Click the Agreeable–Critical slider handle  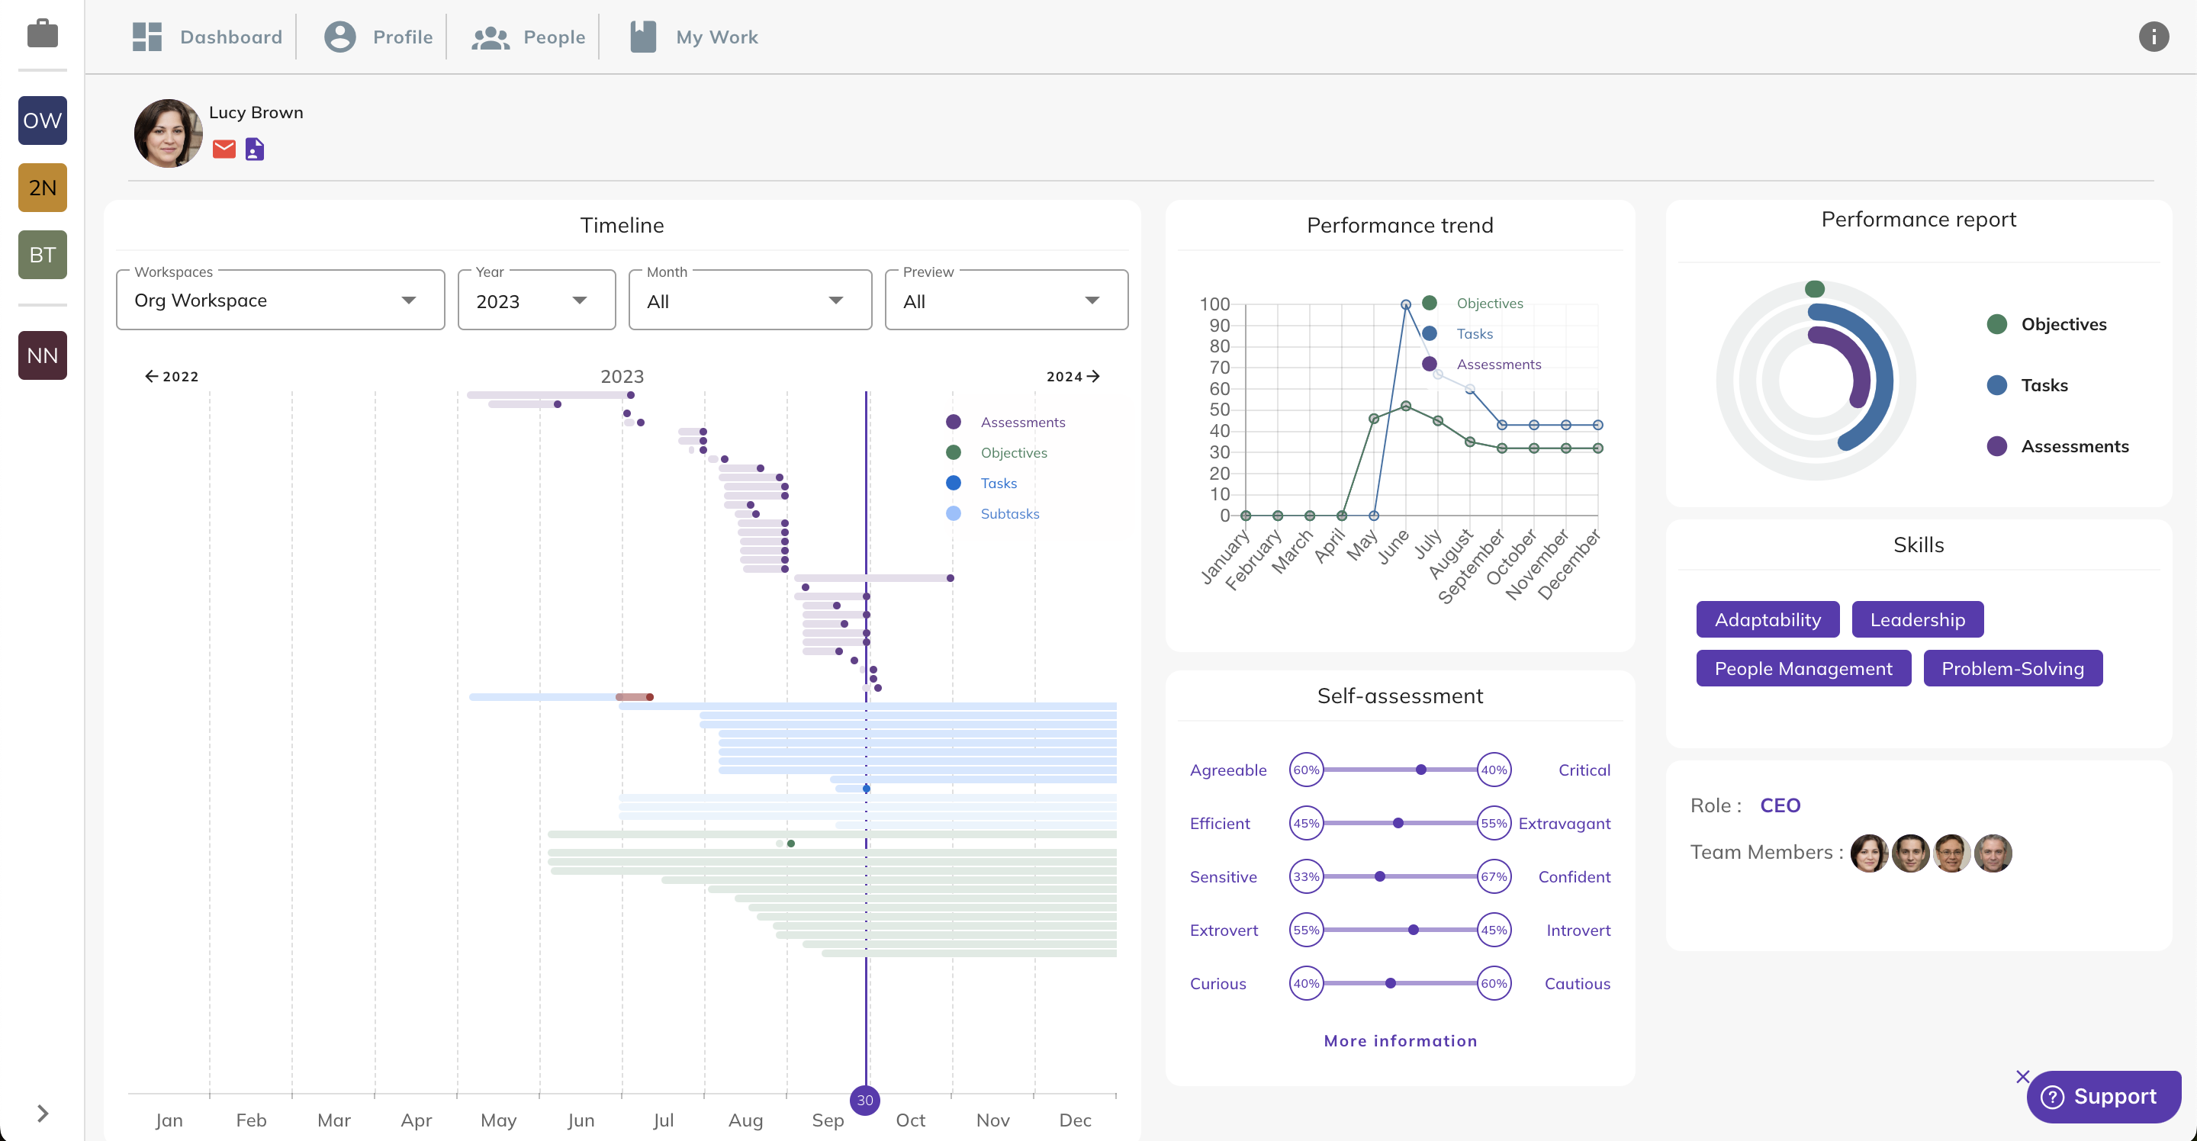[x=1421, y=770]
